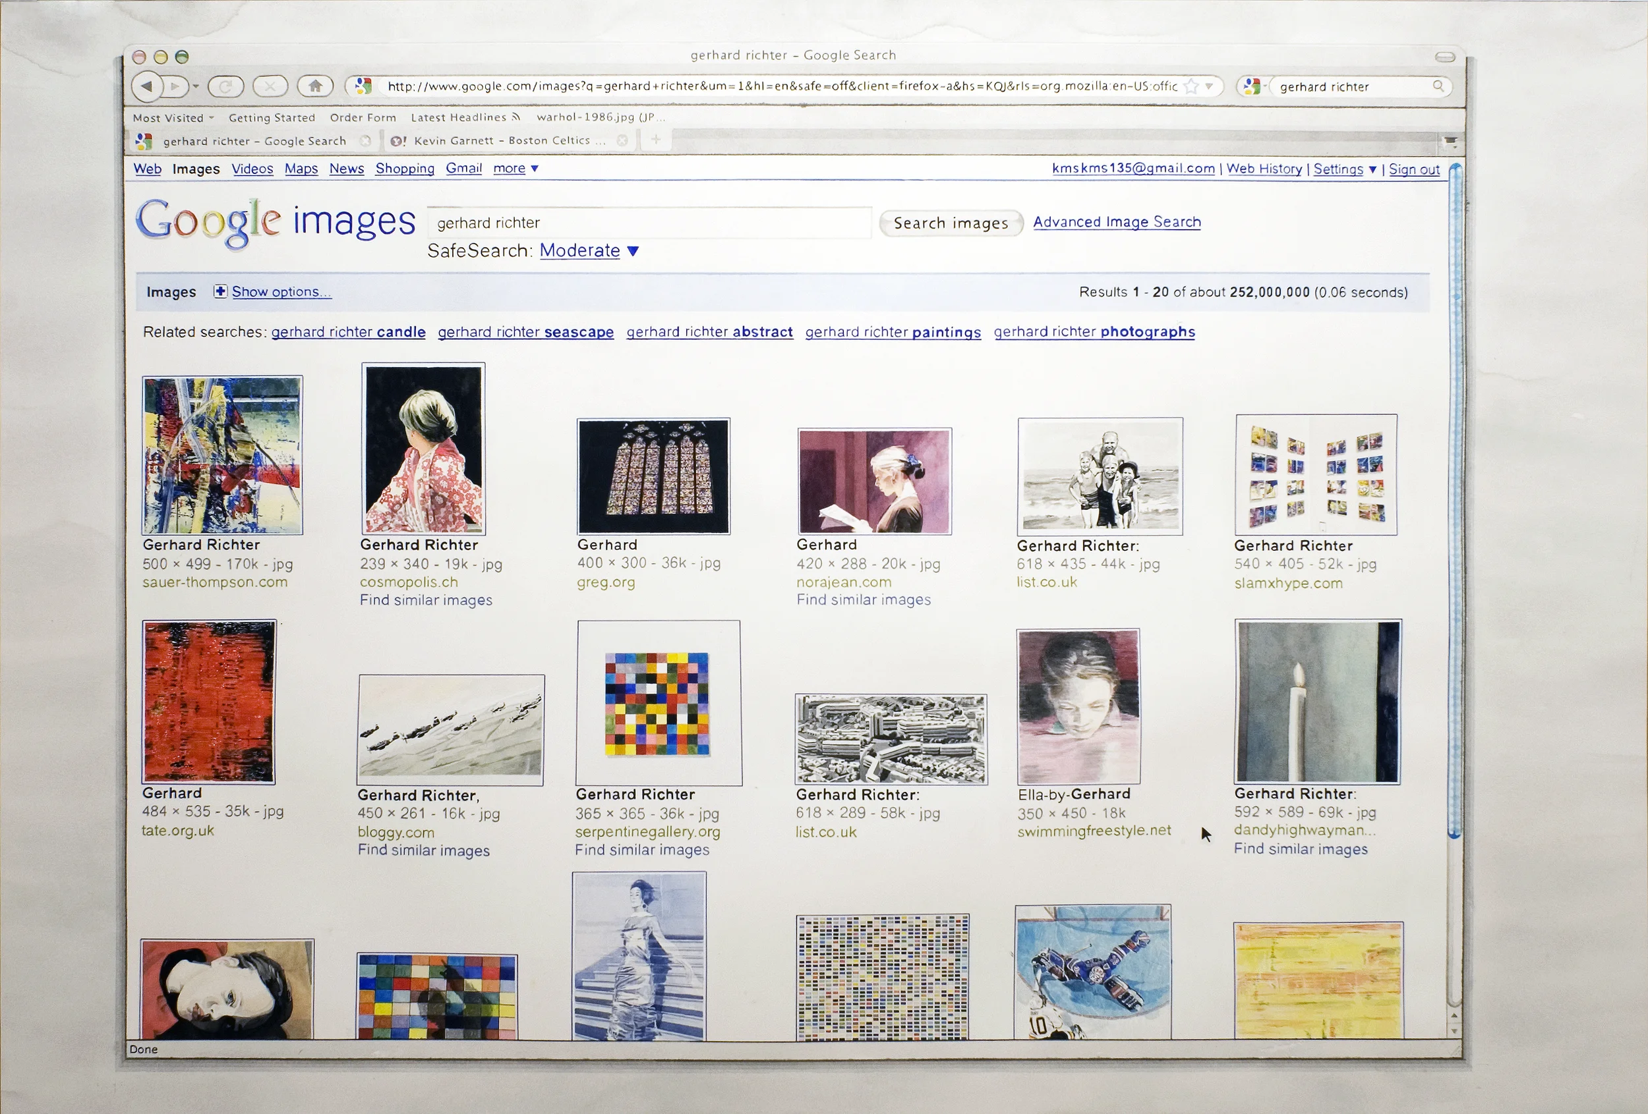
Task: Click the Reload page icon
Action: tap(225, 86)
